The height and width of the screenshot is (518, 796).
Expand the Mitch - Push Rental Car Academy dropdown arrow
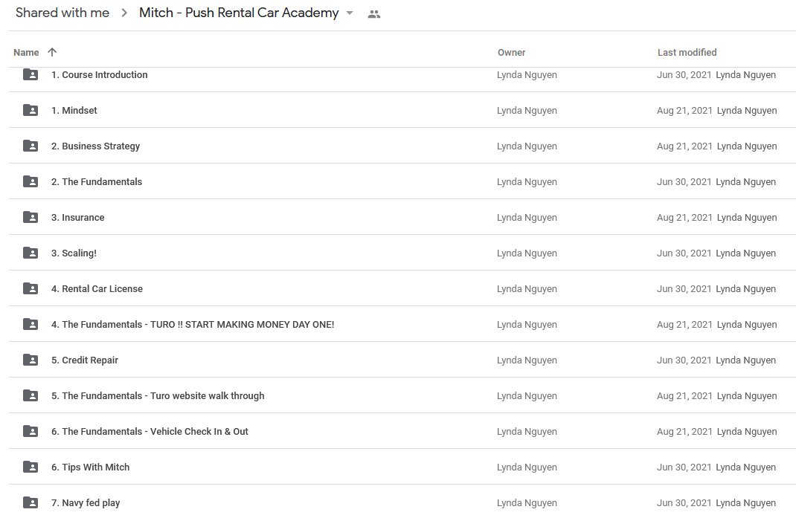click(x=350, y=13)
